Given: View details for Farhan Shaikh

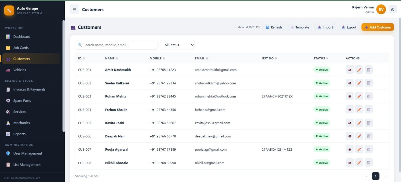Looking at the screenshot, I should [350, 110].
